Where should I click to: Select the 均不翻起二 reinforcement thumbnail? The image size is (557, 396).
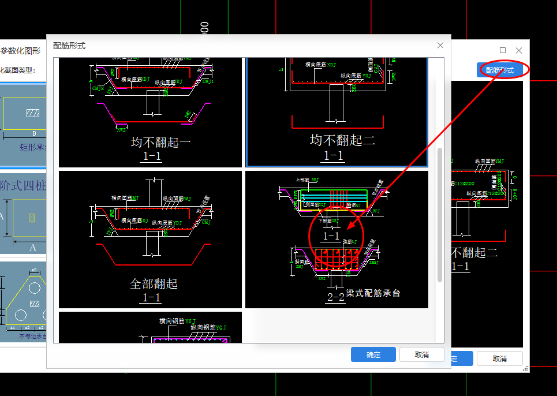[337, 112]
